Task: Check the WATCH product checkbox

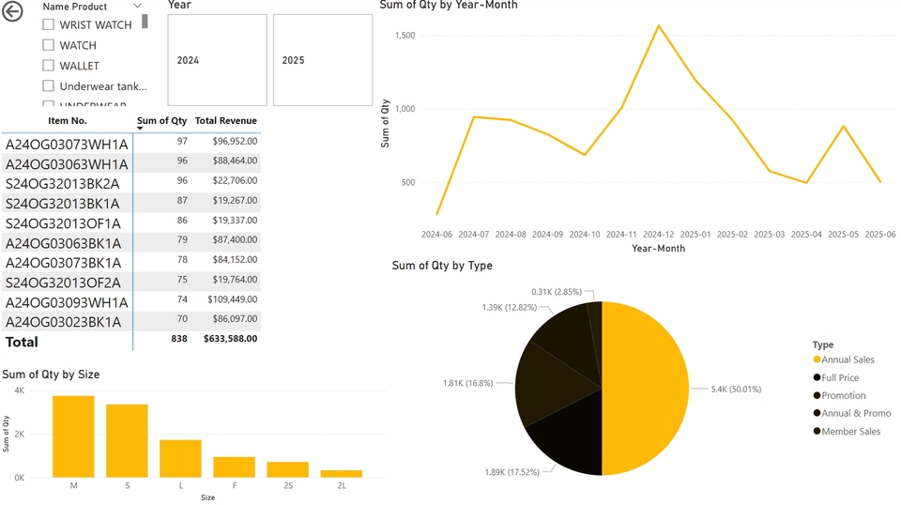Action: (x=48, y=45)
